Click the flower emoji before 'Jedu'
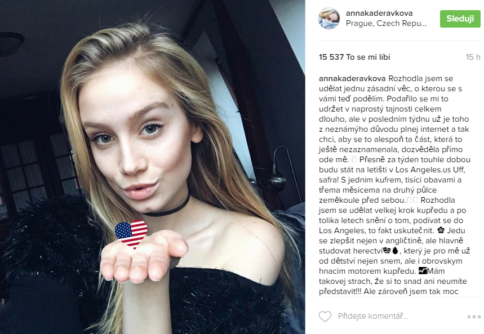484x334 pixels. pos(441,230)
